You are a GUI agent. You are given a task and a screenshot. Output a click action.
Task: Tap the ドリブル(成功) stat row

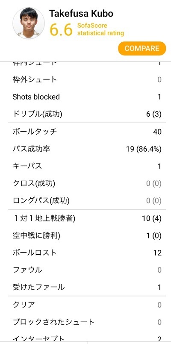pyautogui.click(x=85, y=114)
